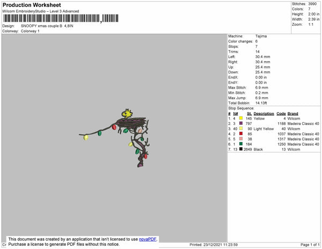Pick the Light Yellow swatch in stop 3
Image resolution: width=322 pixels, height=249 pixels.
click(x=241, y=128)
